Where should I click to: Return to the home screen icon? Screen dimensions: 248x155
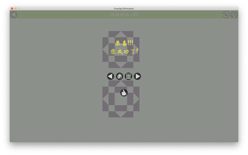[119, 76]
